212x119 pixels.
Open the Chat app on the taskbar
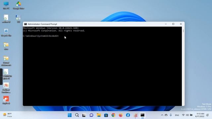pos(91,115)
